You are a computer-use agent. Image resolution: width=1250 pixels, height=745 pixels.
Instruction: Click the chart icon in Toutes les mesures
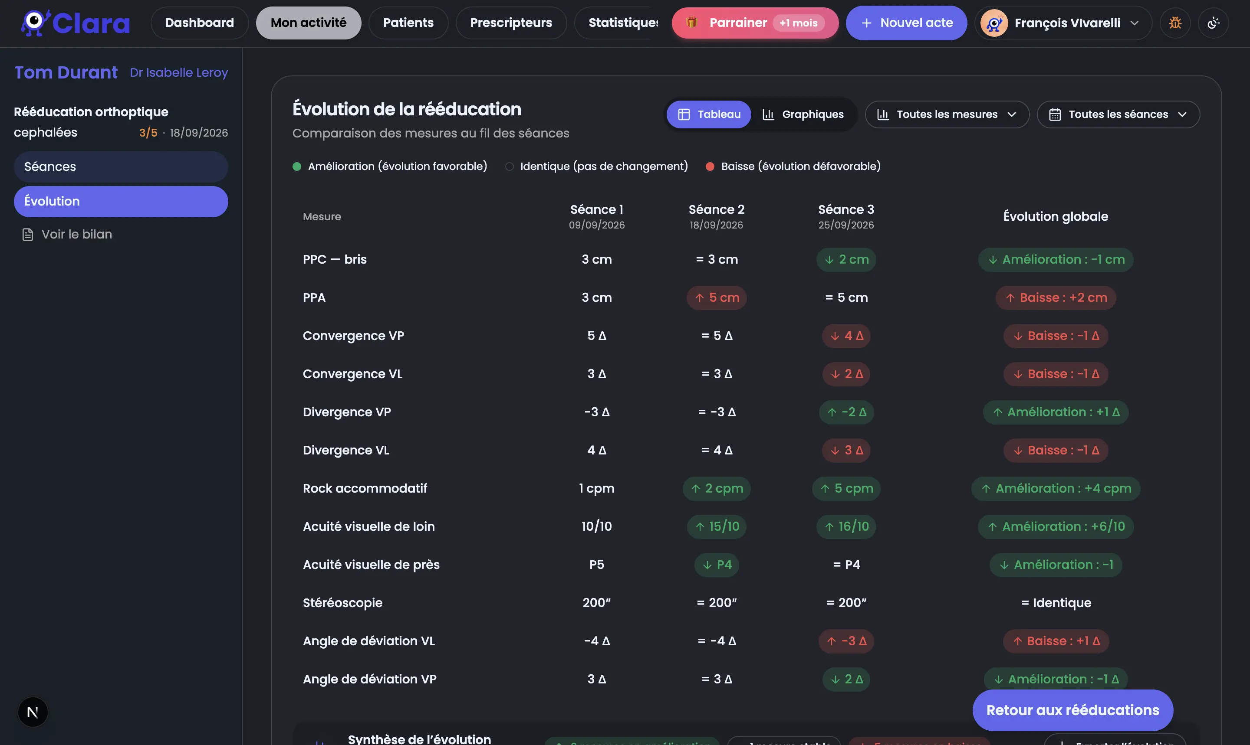[x=883, y=114]
